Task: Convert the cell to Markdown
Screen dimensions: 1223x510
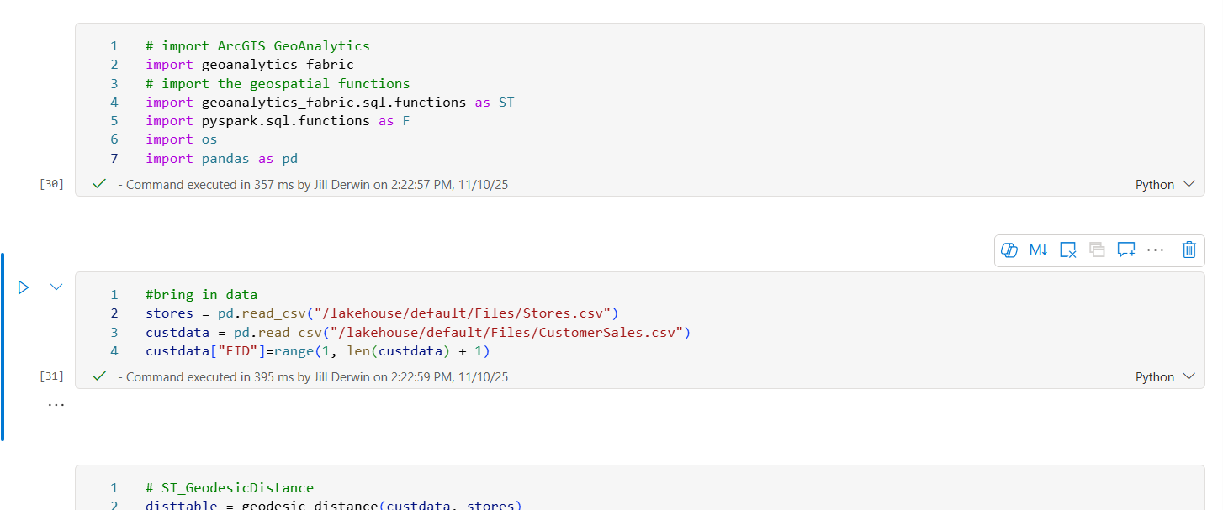Action: point(1038,250)
